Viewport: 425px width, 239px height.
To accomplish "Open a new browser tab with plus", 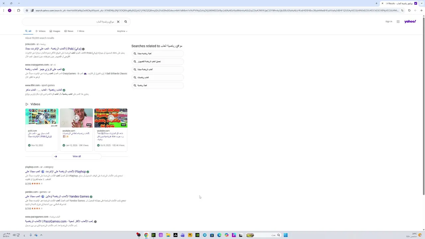I will 376,3.
